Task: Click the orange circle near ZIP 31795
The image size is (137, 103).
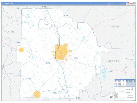Action: pos(21,50)
